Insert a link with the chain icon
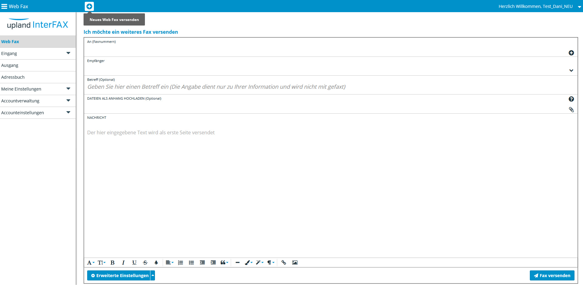This screenshot has height=285, width=583. point(284,263)
